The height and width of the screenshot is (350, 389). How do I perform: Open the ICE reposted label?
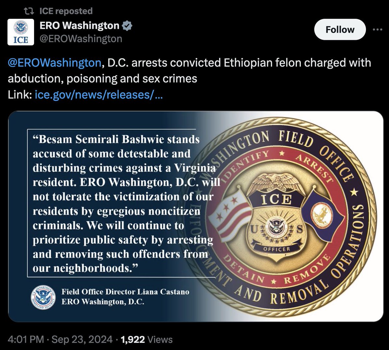(x=66, y=11)
